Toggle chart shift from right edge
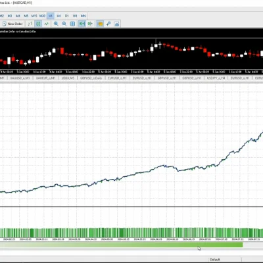The width and height of the screenshot is (263, 263). coord(90,24)
